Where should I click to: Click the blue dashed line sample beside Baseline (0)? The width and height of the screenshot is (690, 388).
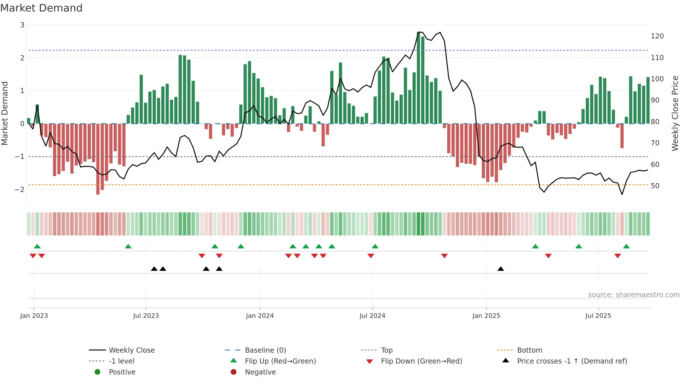(233, 350)
